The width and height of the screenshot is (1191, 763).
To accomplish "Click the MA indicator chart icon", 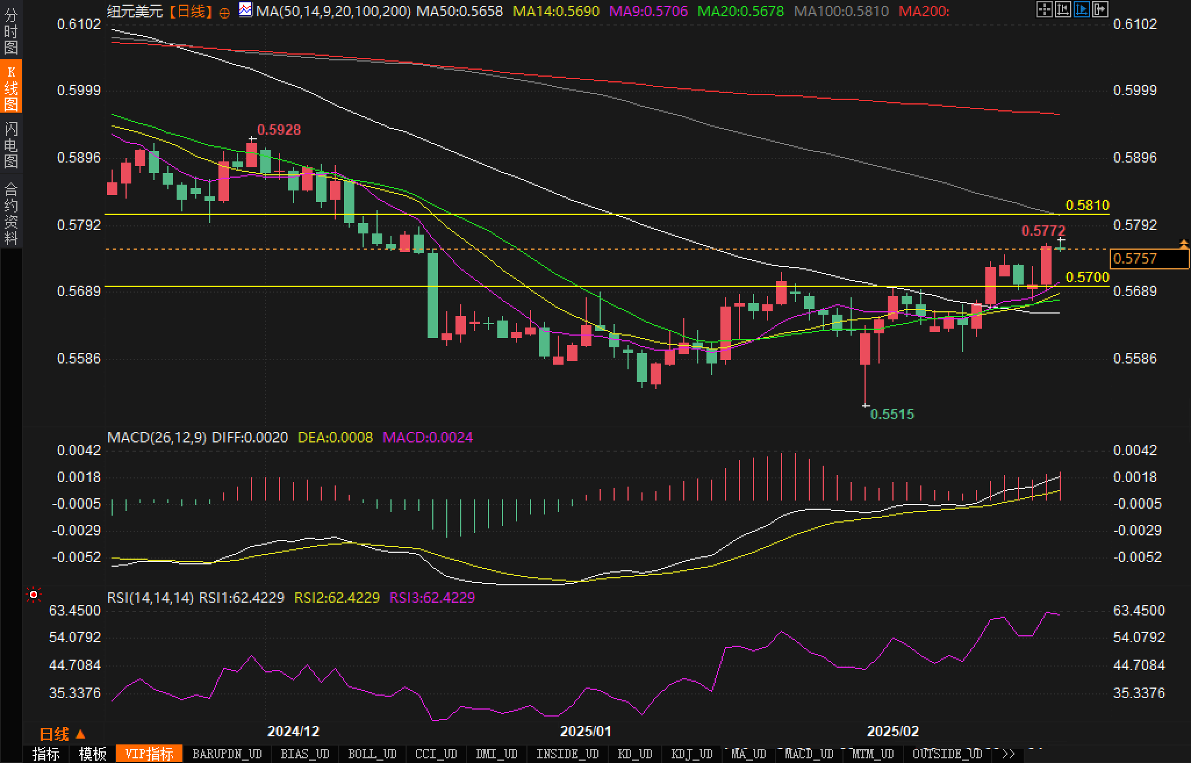I will tap(246, 10).
